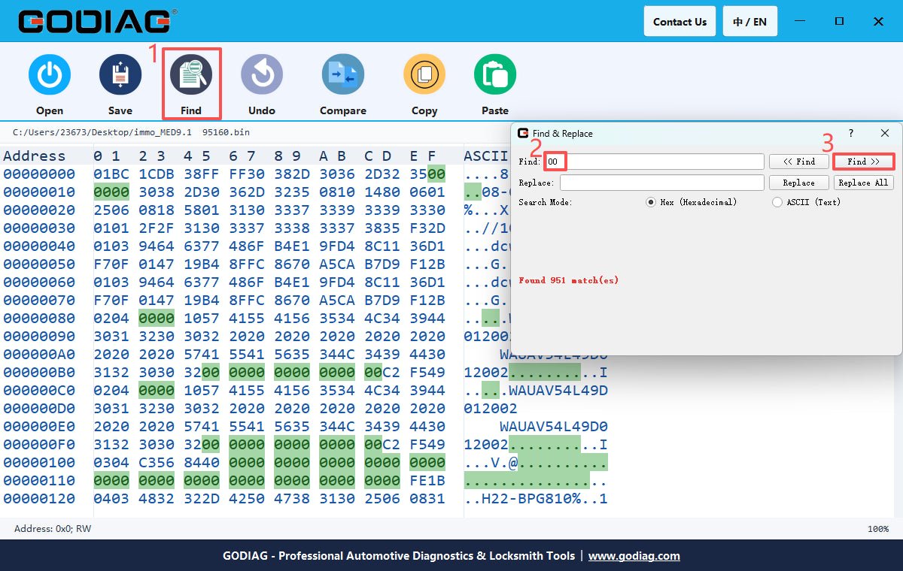Click the file path immo_MED9.1 95160.bin
Viewport: 903px width, 571px height.
coord(131,132)
